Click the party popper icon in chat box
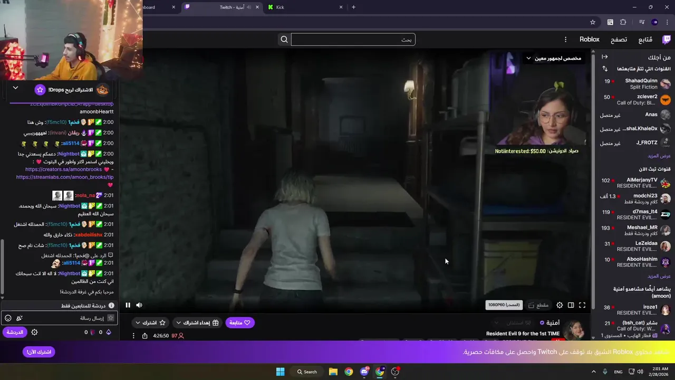 [x=20, y=318]
